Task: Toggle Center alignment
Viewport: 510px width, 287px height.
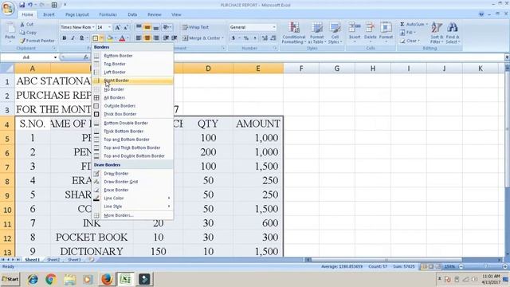Action: coord(147,38)
